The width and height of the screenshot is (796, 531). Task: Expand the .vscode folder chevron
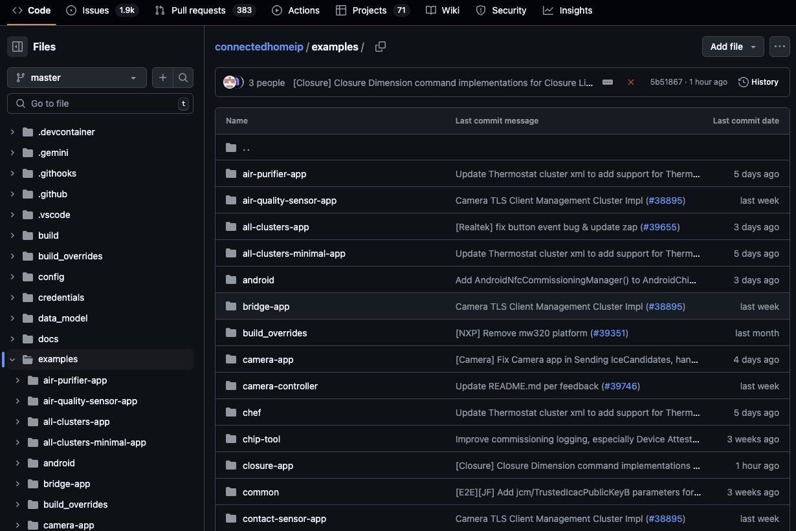click(12, 215)
